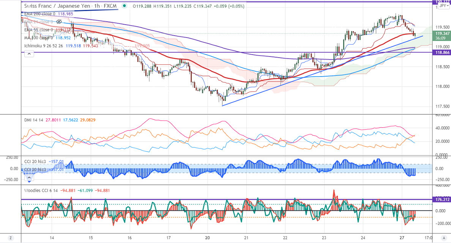The image size is (451, 243).
Task: Select the EMA 55 close 0 legend
Action: [x=39, y=30]
